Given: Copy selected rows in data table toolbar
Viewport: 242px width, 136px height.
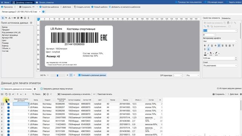Looking at the screenshot, I should click(x=6, y=94).
